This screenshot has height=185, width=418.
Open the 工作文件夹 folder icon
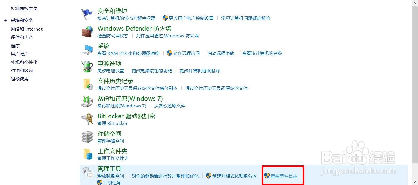click(x=87, y=154)
